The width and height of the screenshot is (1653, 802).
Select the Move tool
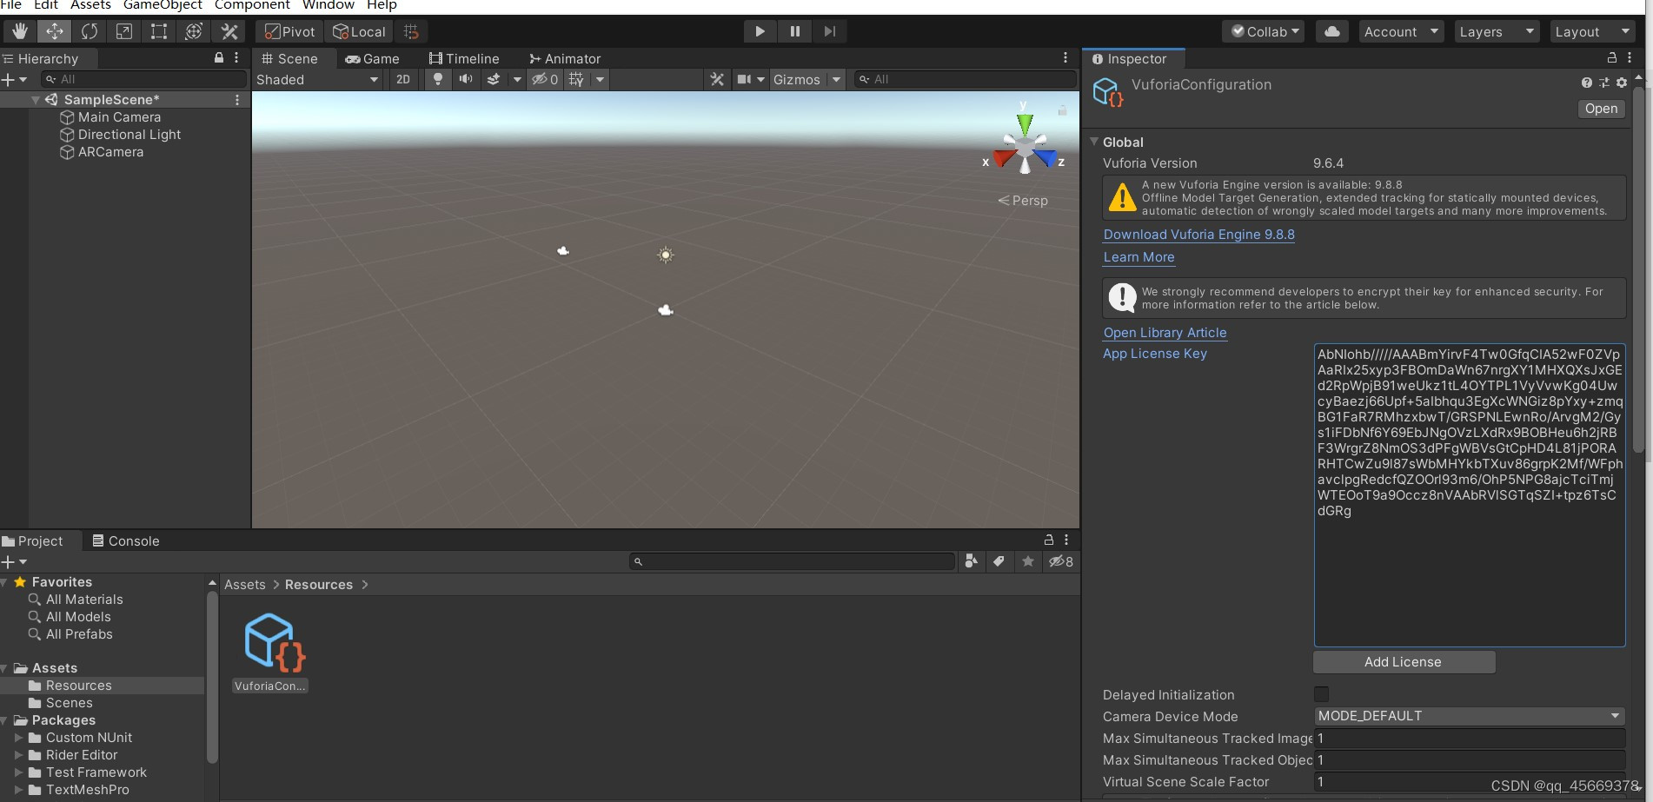(x=54, y=30)
